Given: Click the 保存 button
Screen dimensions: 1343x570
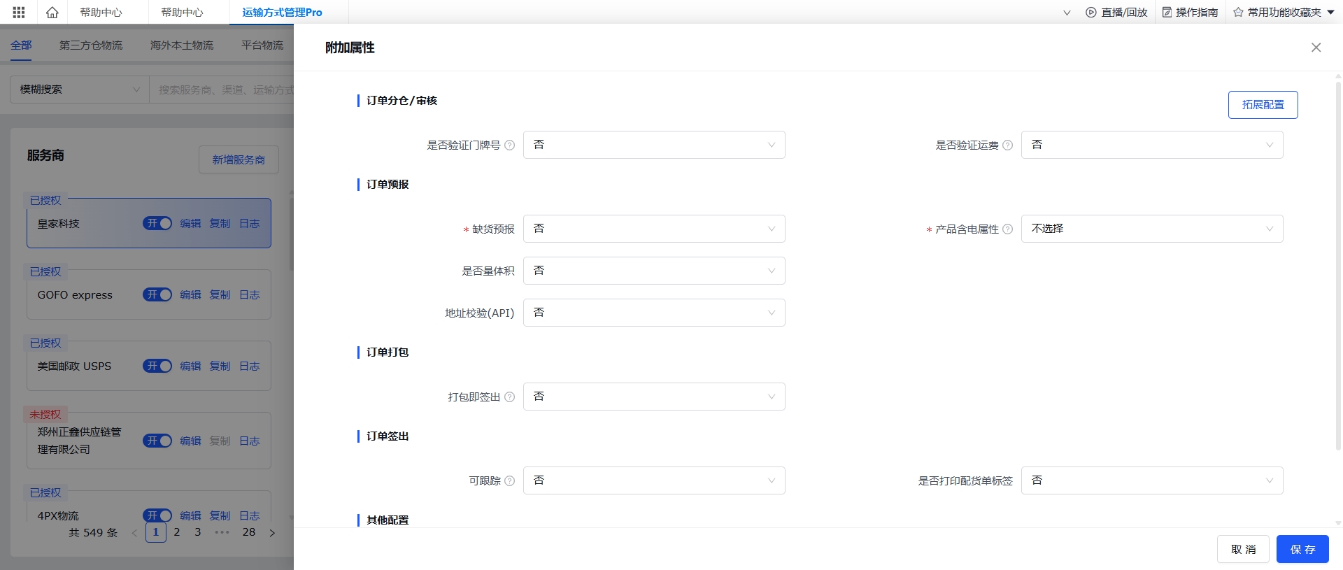Looking at the screenshot, I should (1302, 549).
